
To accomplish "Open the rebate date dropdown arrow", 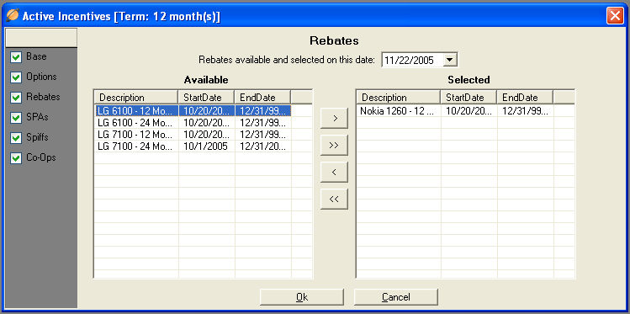I will (x=450, y=61).
